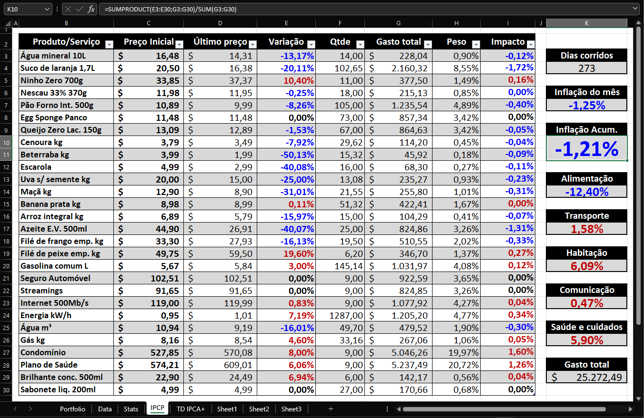Select row 28 by its row header
This screenshot has width=644, height=418.
7,365
